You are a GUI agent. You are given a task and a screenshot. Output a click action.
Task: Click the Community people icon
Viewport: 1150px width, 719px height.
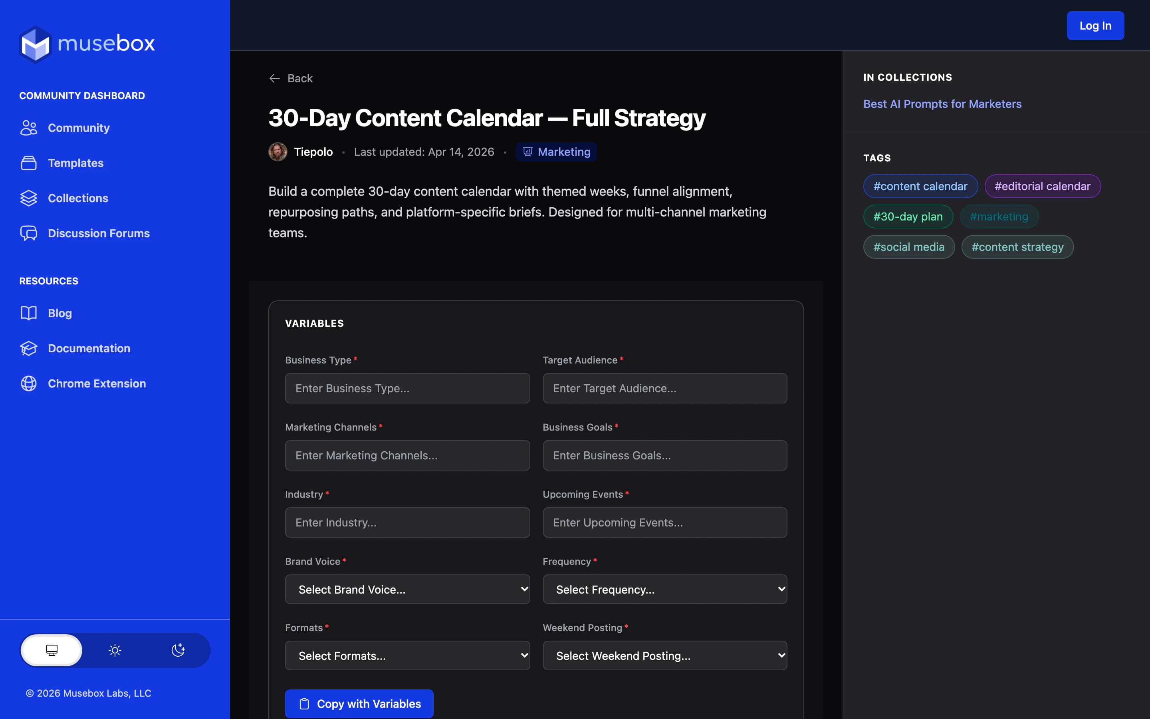click(x=28, y=128)
